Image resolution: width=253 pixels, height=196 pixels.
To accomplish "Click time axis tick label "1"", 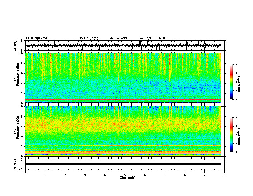I will pyautogui.click(x=45, y=175).
